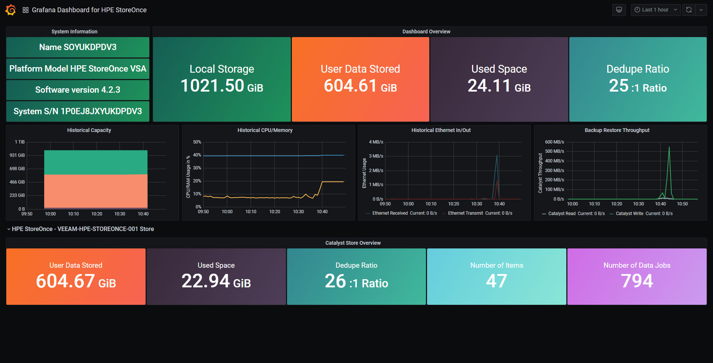Toggle the Ethernet Transmit legend series

(466, 213)
